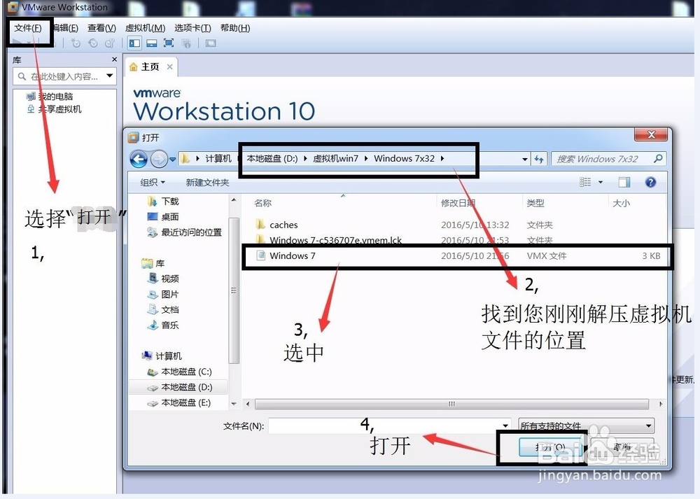Image resolution: width=700 pixels, height=499 pixels.
Task: Open the snapshot manager toolbar icon
Action: click(109, 43)
